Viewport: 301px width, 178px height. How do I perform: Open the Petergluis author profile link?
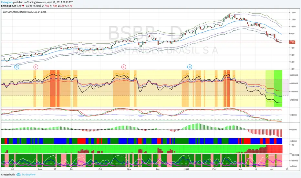[x=7, y=2]
